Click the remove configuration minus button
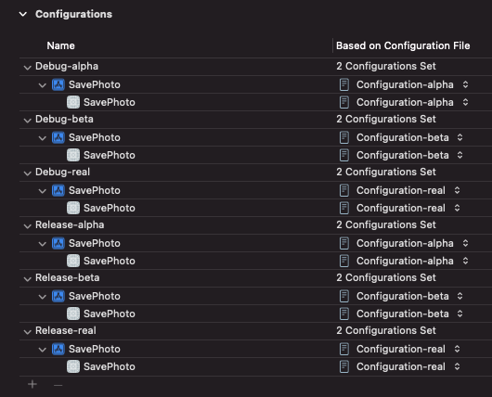This screenshot has width=492, height=397. pos(58,385)
